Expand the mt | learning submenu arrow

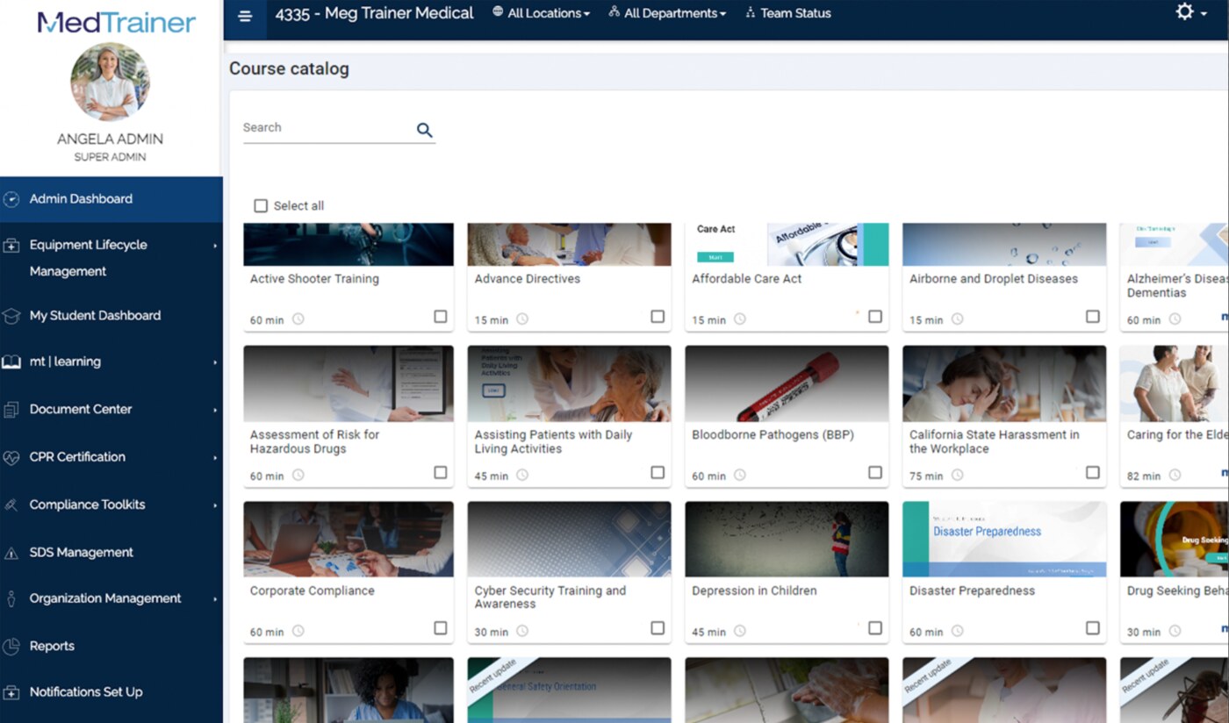[215, 361]
